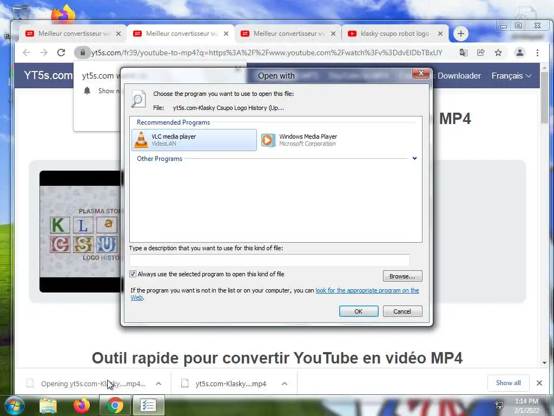Share this page icon in address bar
The height and width of the screenshot is (416, 554).
point(480,53)
